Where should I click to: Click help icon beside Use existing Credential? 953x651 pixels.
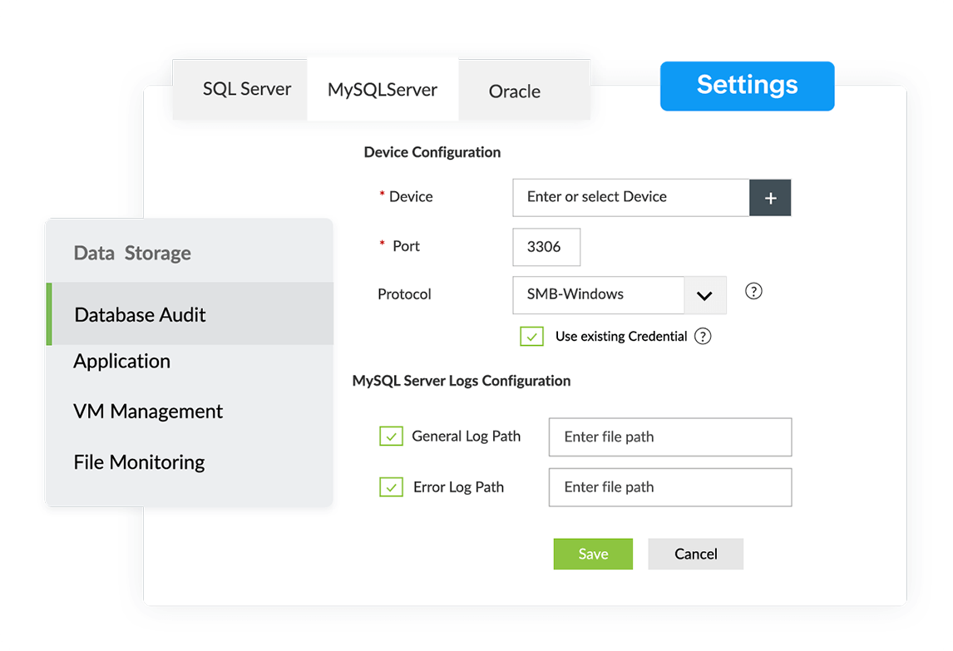703,337
